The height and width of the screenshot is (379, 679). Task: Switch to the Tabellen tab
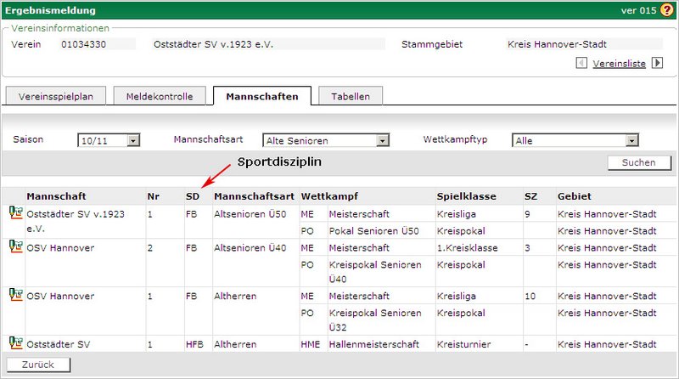pos(351,97)
